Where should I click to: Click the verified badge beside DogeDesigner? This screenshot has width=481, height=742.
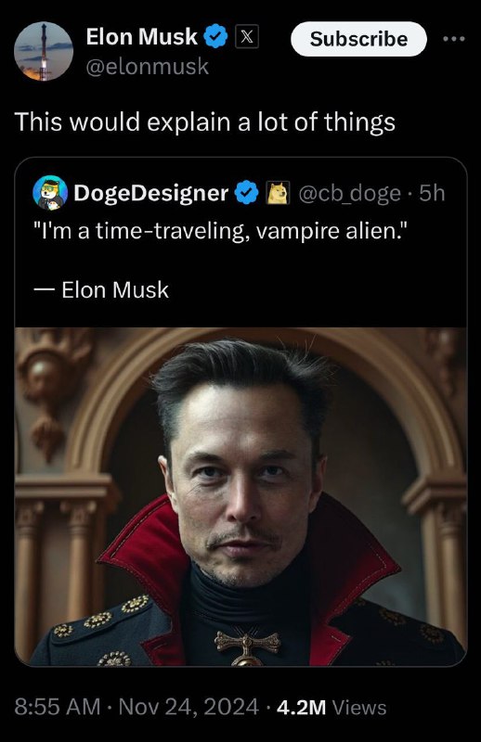[246, 193]
